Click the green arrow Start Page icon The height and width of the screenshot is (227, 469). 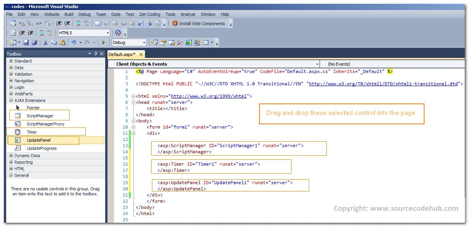point(188,42)
